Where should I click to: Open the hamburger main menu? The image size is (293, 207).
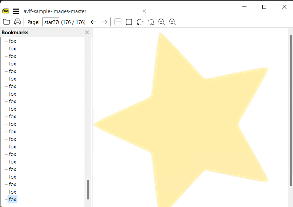coord(16,11)
